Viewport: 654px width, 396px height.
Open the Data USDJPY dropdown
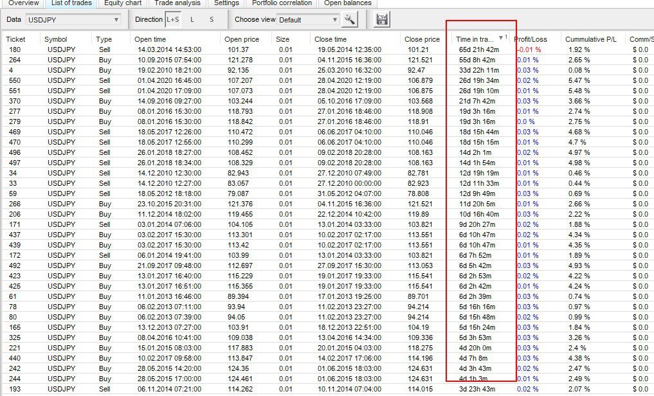(x=73, y=19)
